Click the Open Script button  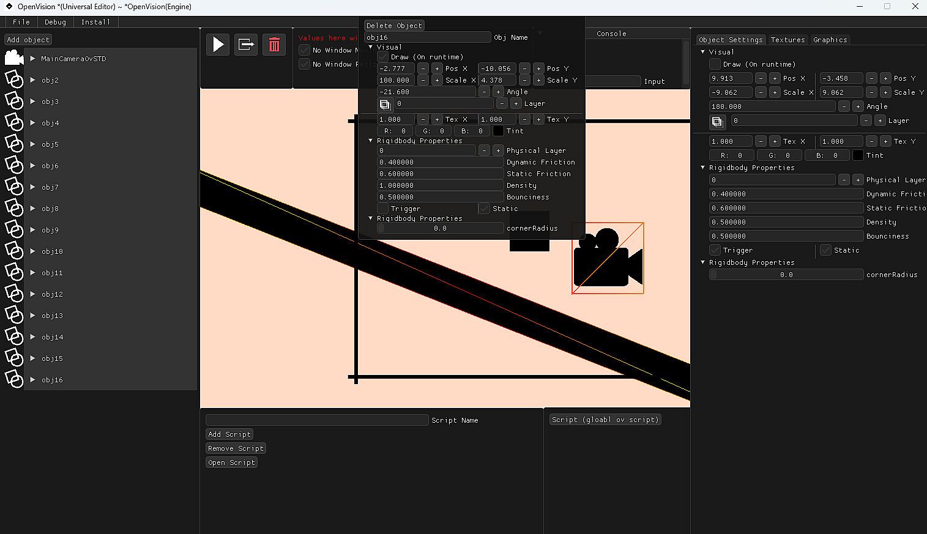click(231, 462)
